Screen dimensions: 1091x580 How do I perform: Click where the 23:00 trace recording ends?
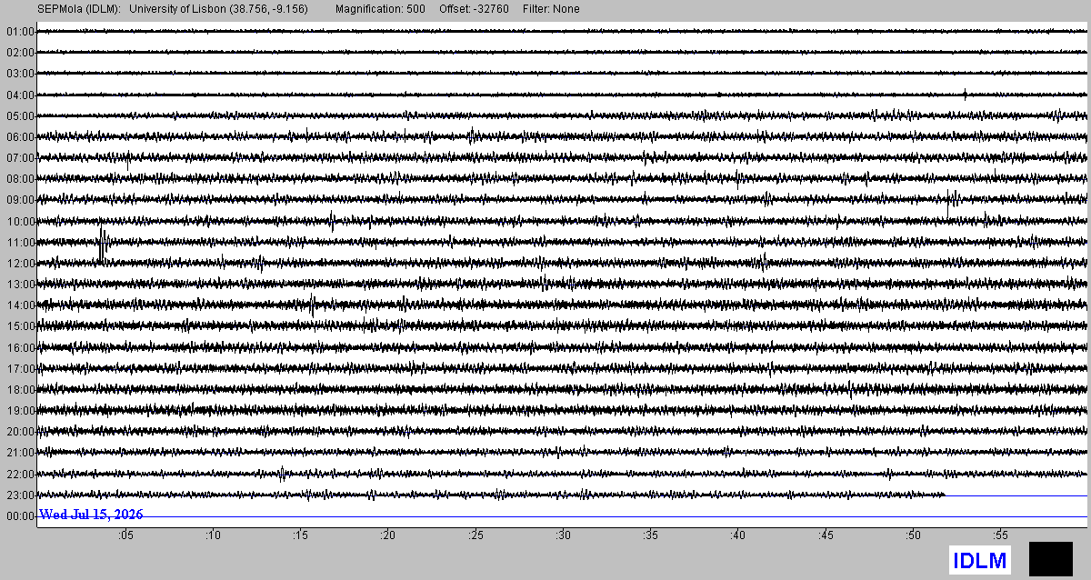pyautogui.click(x=945, y=495)
